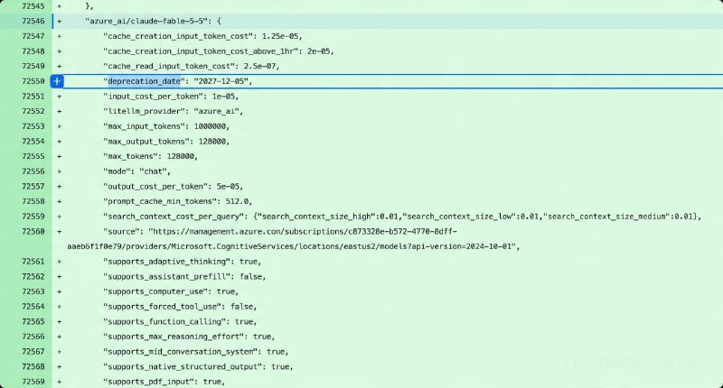Select line number 72567
The width and height of the screenshot is (723, 388).
pyautogui.click(x=33, y=352)
